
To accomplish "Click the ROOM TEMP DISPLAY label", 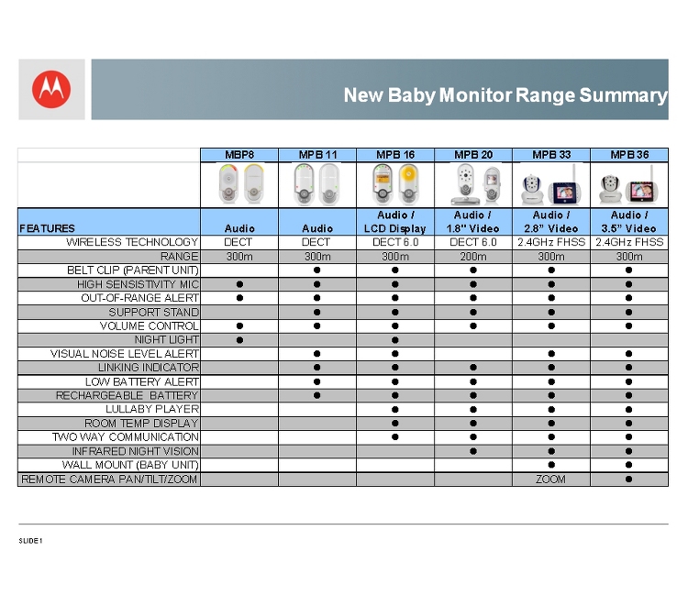I will (x=141, y=424).
